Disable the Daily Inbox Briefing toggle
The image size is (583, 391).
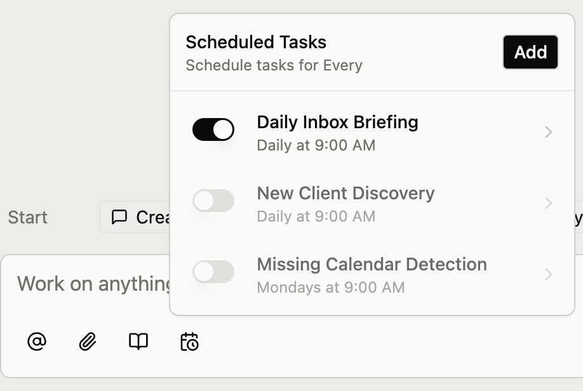[x=213, y=129]
